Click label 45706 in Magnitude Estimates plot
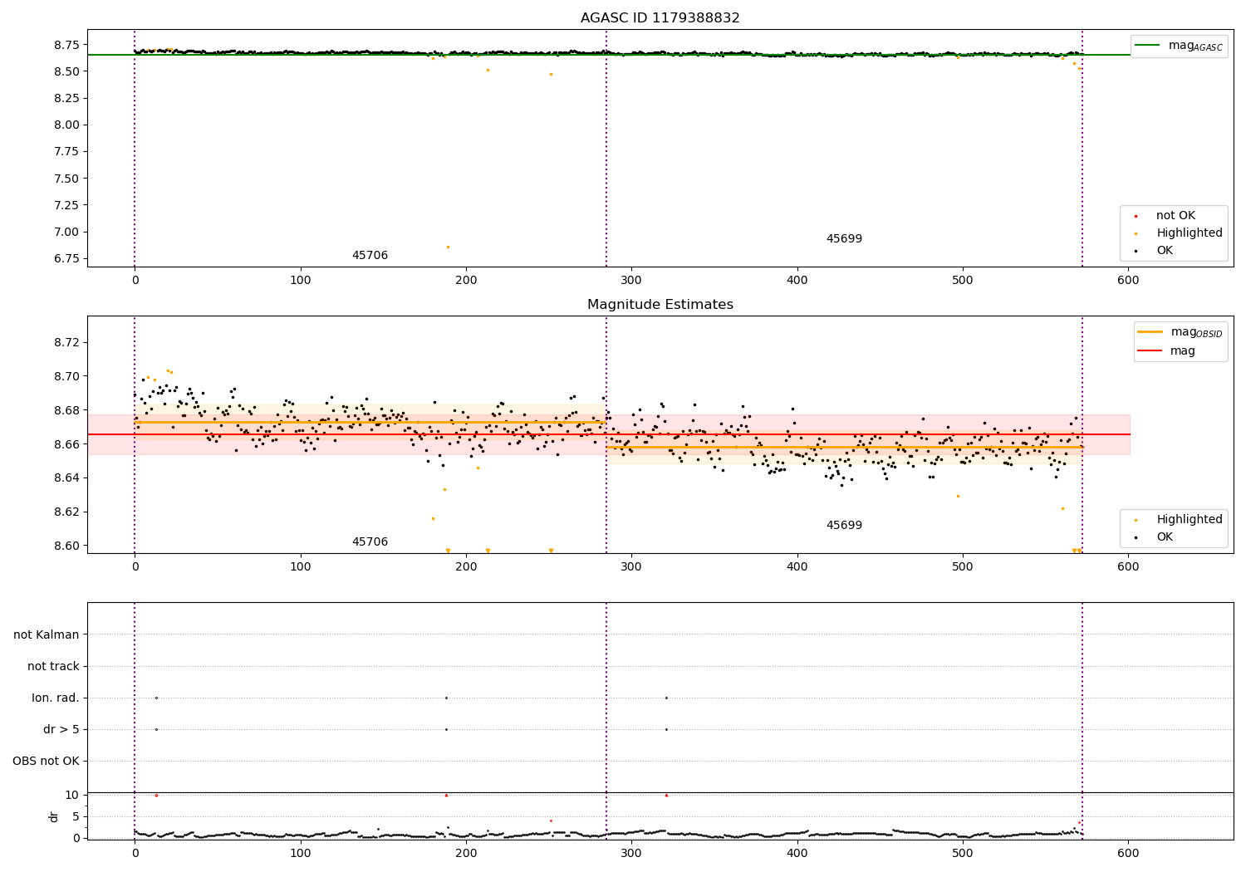This screenshot has width=1246, height=872. tap(370, 542)
